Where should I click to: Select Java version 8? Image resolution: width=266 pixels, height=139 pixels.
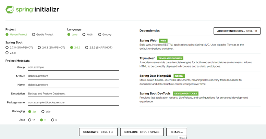coord(54,120)
